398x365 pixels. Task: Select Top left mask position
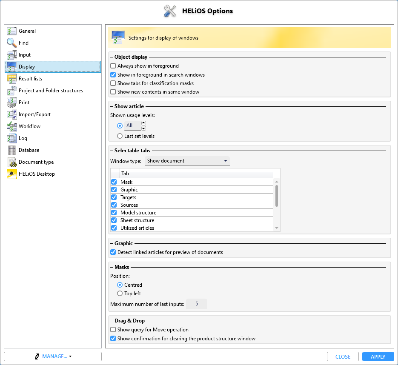tap(120, 294)
